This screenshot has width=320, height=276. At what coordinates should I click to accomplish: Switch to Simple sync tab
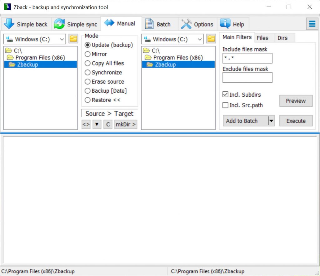click(x=76, y=24)
